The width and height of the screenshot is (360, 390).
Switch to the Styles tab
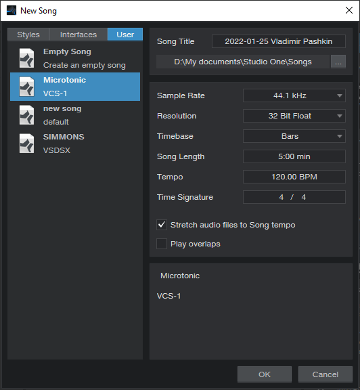point(28,35)
